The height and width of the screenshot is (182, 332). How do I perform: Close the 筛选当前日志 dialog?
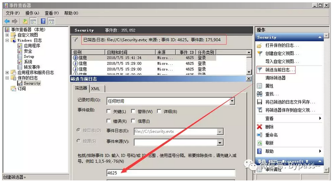(x=249, y=79)
